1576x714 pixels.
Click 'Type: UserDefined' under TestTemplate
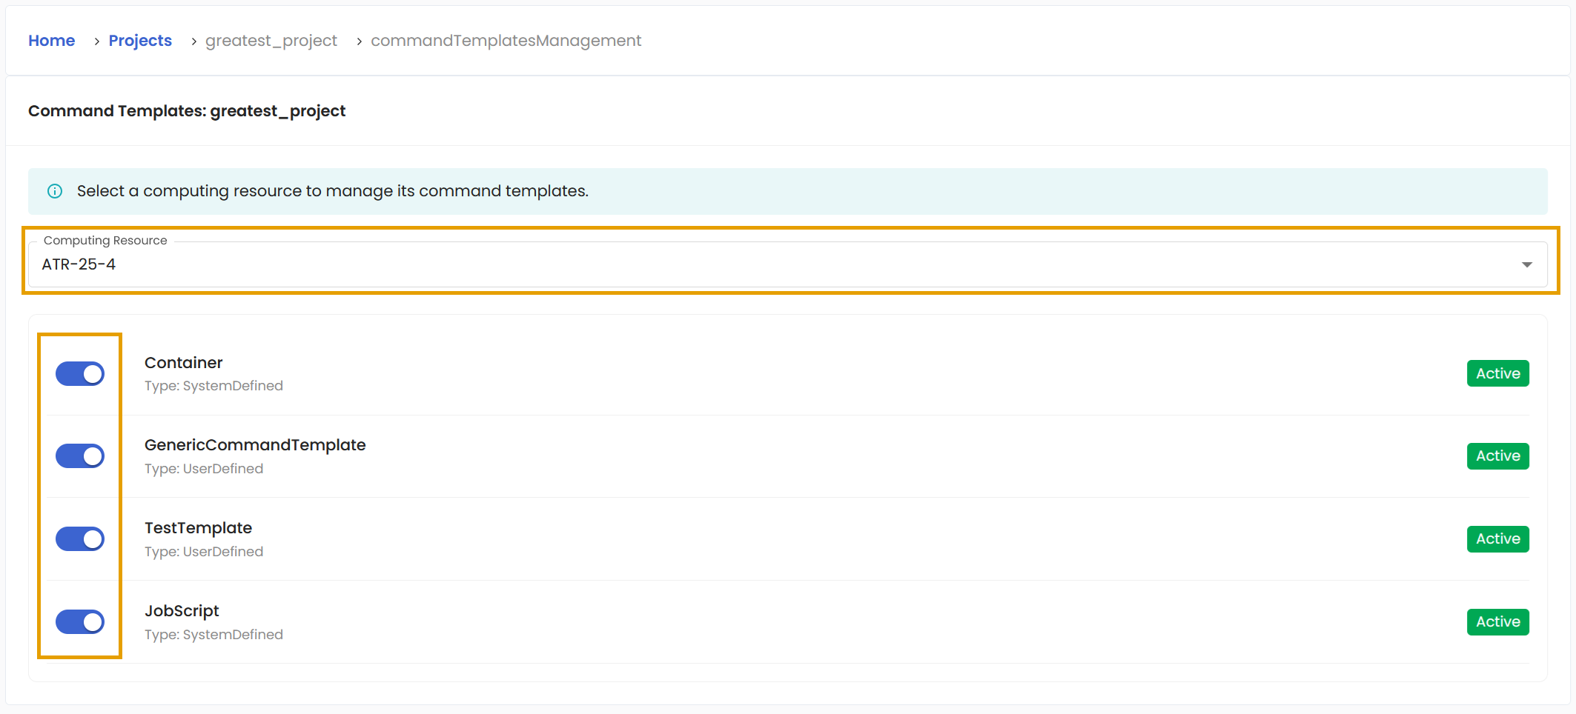[204, 552]
